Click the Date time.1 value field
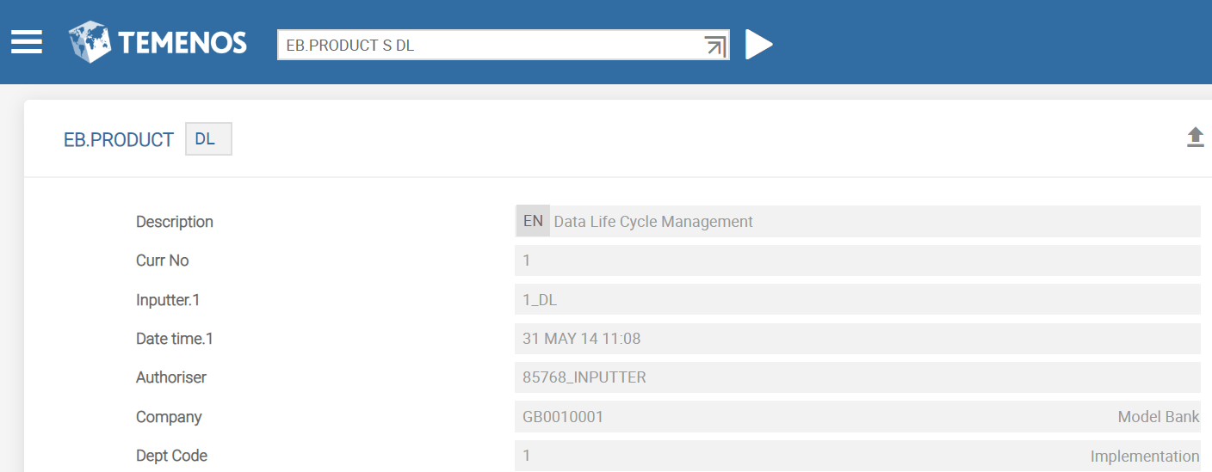This screenshot has width=1212, height=472. tap(856, 339)
